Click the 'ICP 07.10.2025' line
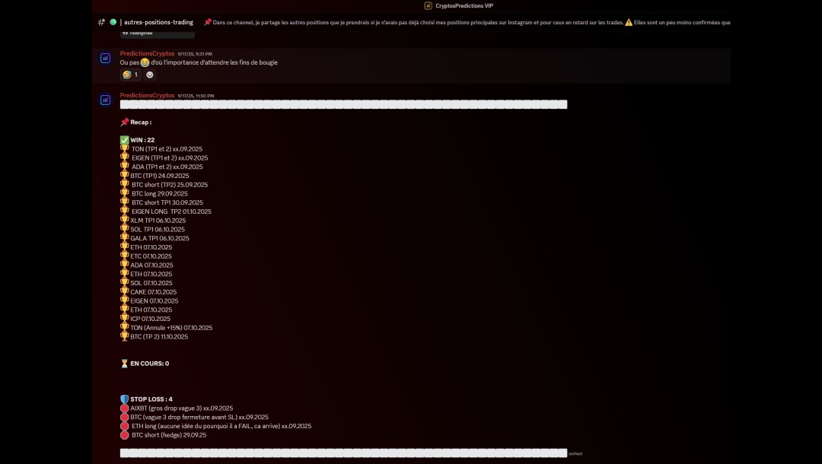822x464 pixels. pos(151,319)
